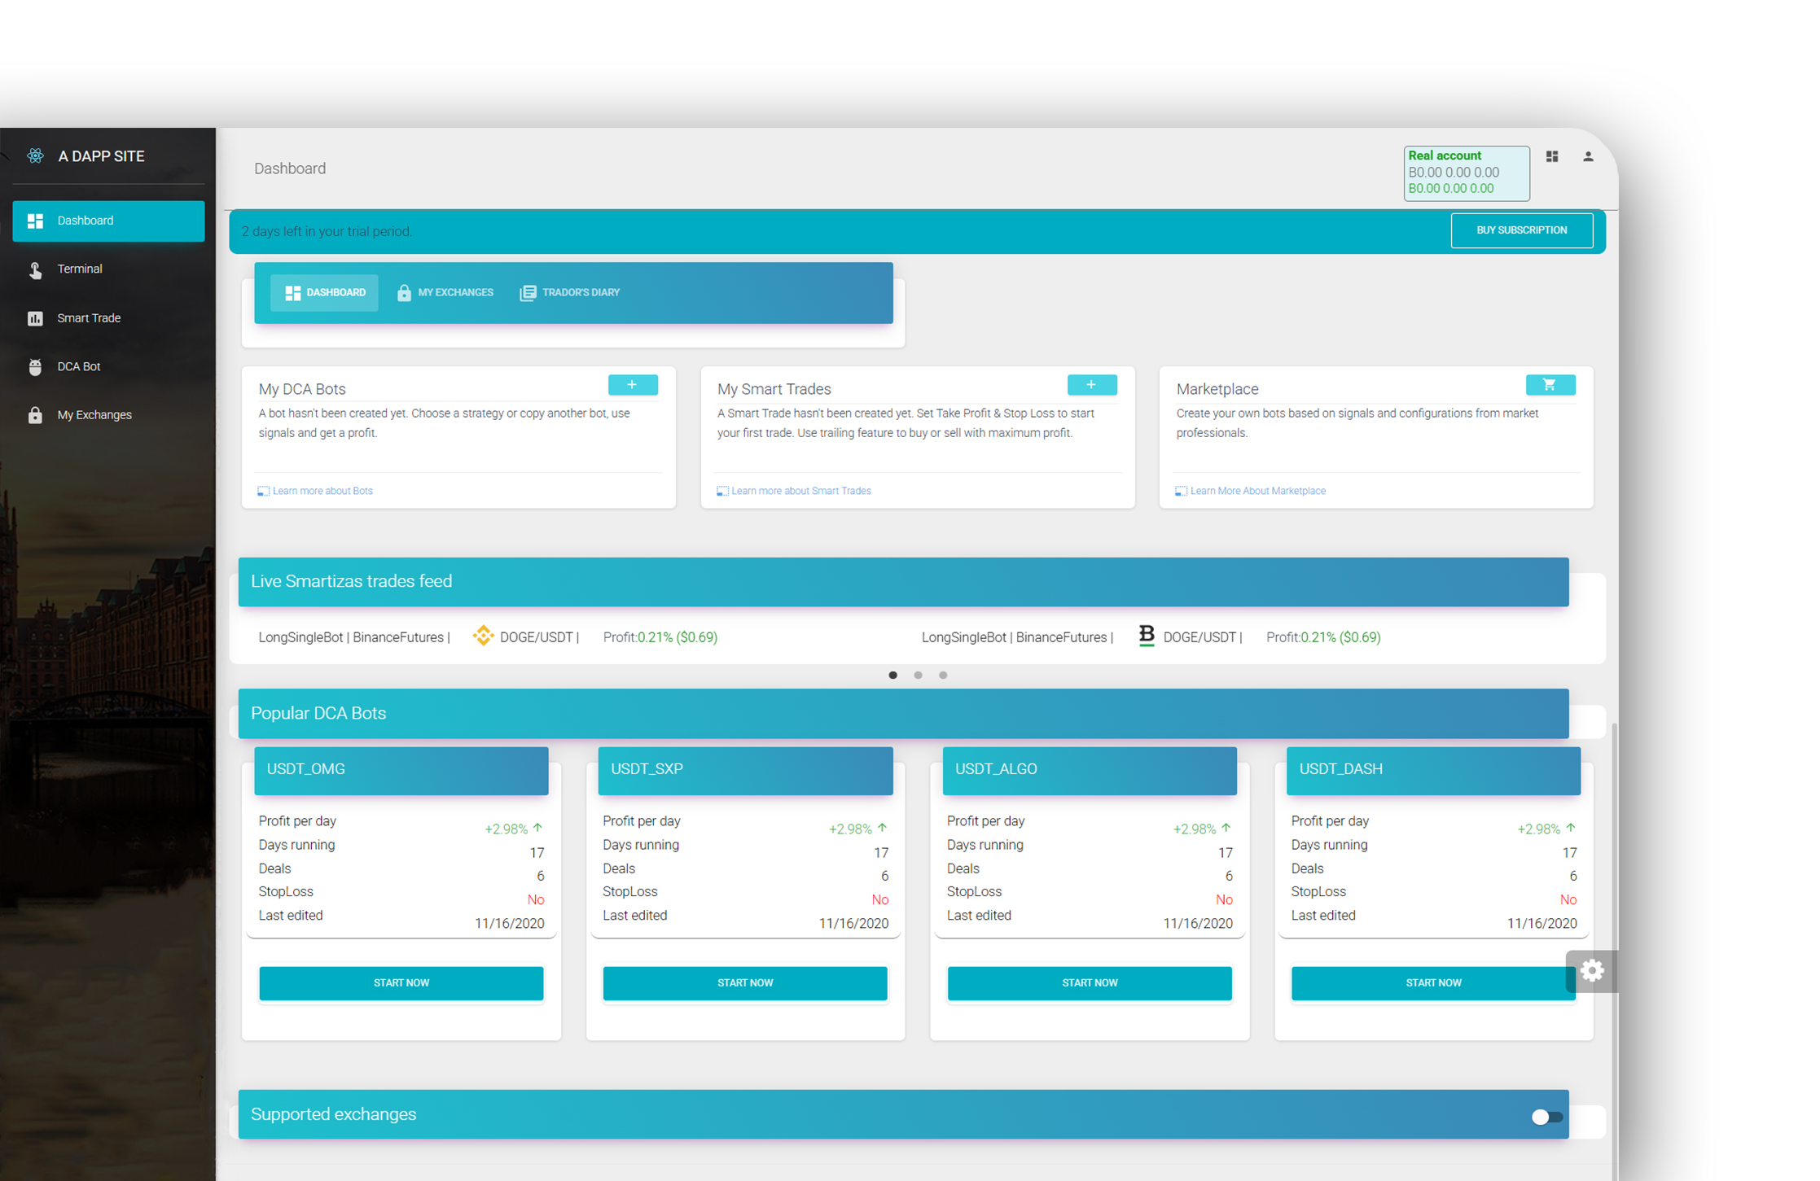Screen dimensions: 1820x1181
Task: Open the user profile icon
Action: pyautogui.click(x=1588, y=156)
